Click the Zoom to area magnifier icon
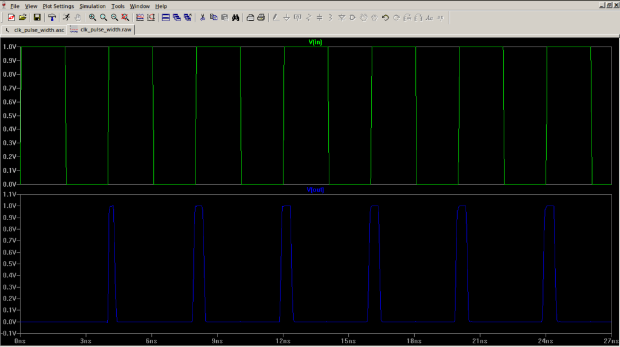The height and width of the screenshot is (347, 620). [103, 18]
